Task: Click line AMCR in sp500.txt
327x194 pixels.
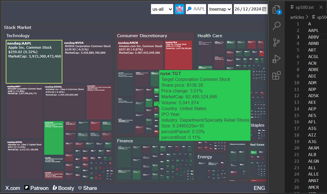Action: [313, 187]
